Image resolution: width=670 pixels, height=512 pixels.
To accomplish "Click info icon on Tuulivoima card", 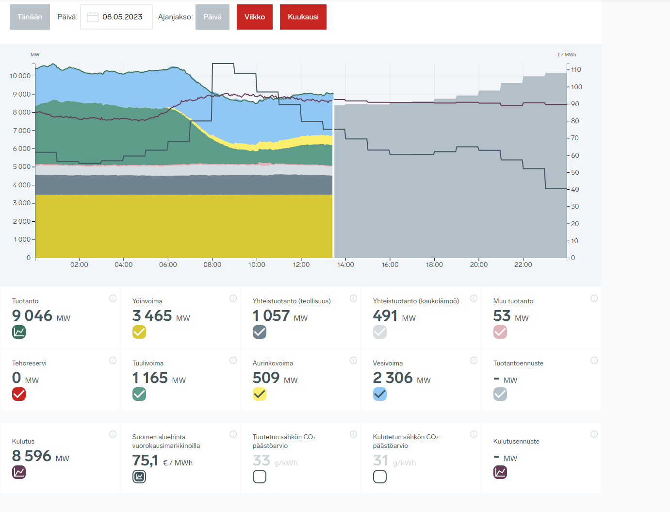I will click(x=233, y=360).
